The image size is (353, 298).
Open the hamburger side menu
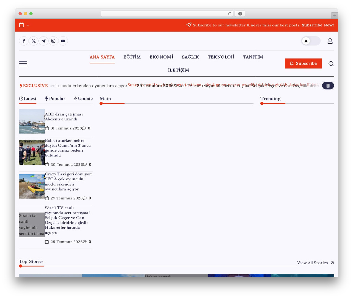(x=23, y=64)
